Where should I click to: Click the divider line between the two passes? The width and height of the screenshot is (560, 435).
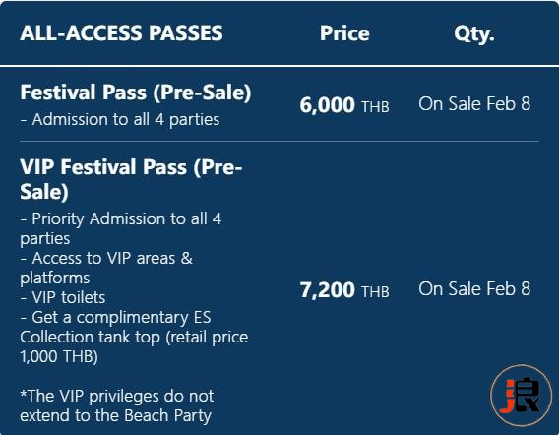tap(280, 142)
